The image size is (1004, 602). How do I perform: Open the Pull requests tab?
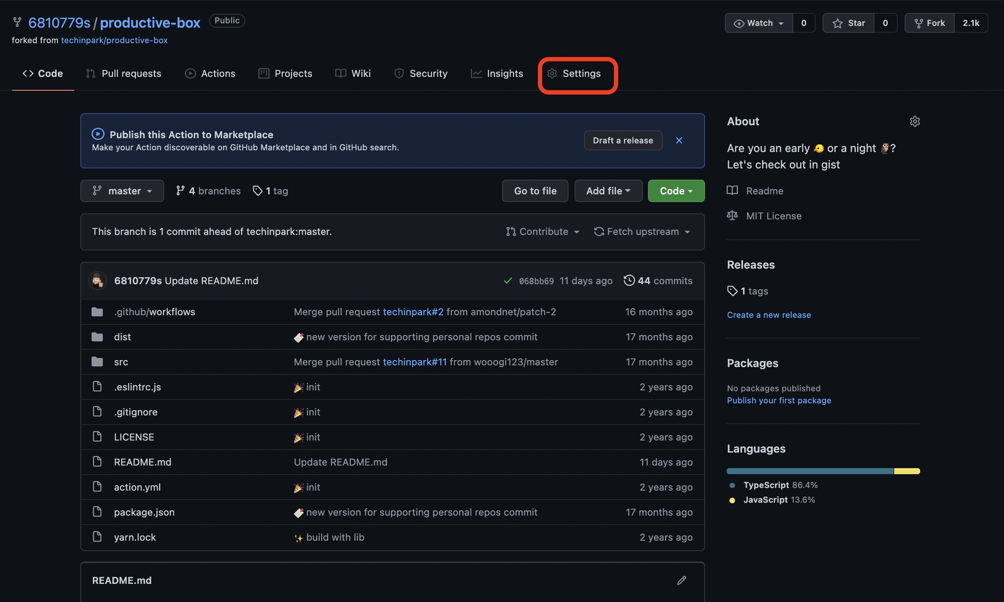point(123,73)
